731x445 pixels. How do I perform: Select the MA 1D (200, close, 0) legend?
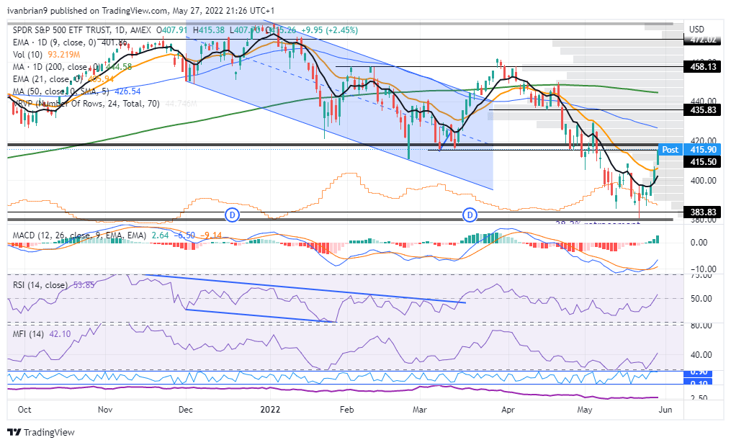point(56,67)
